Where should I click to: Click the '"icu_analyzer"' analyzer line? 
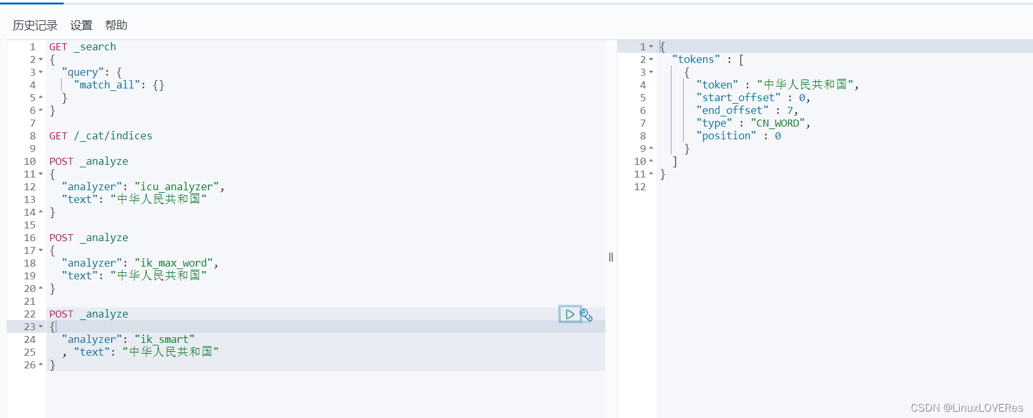pos(143,187)
